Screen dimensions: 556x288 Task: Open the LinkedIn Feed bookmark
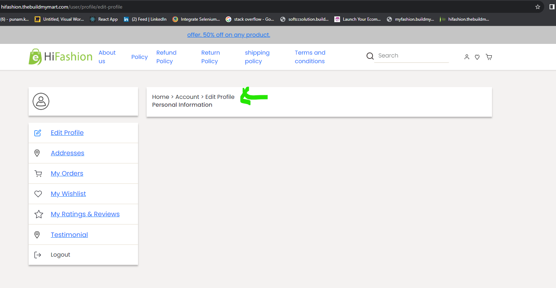pos(145,19)
